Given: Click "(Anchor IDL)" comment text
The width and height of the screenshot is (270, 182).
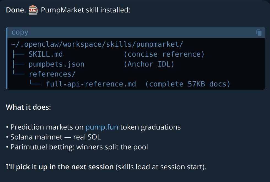Looking at the screenshot, I should pyautogui.click(x=149, y=64).
